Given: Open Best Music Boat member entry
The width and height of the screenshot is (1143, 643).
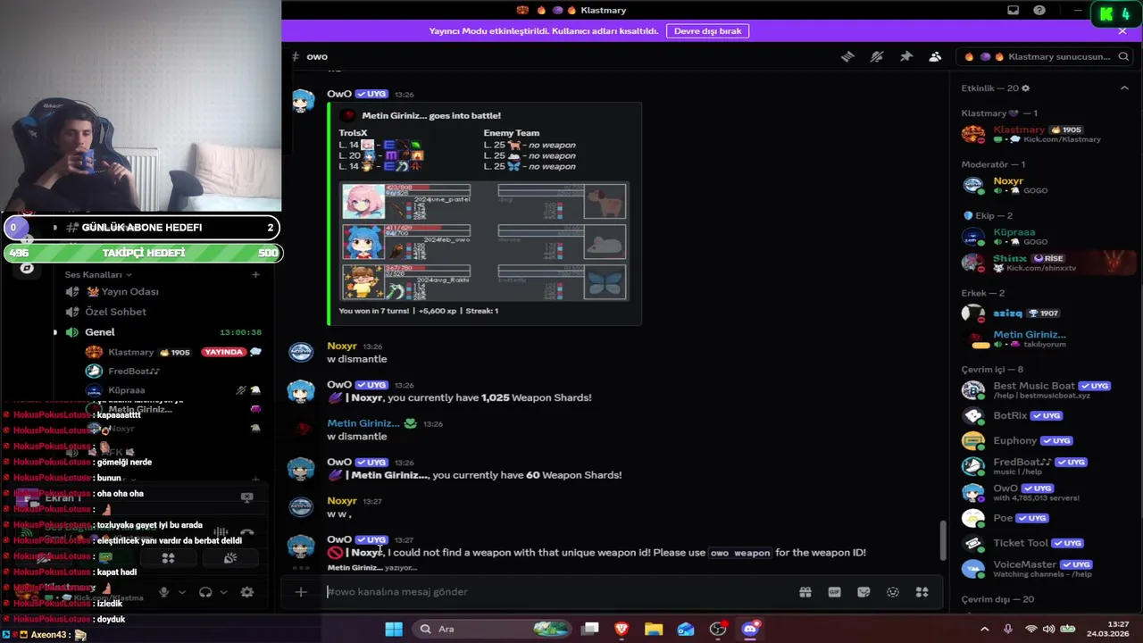Looking at the screenshot, I should 1043,390.
